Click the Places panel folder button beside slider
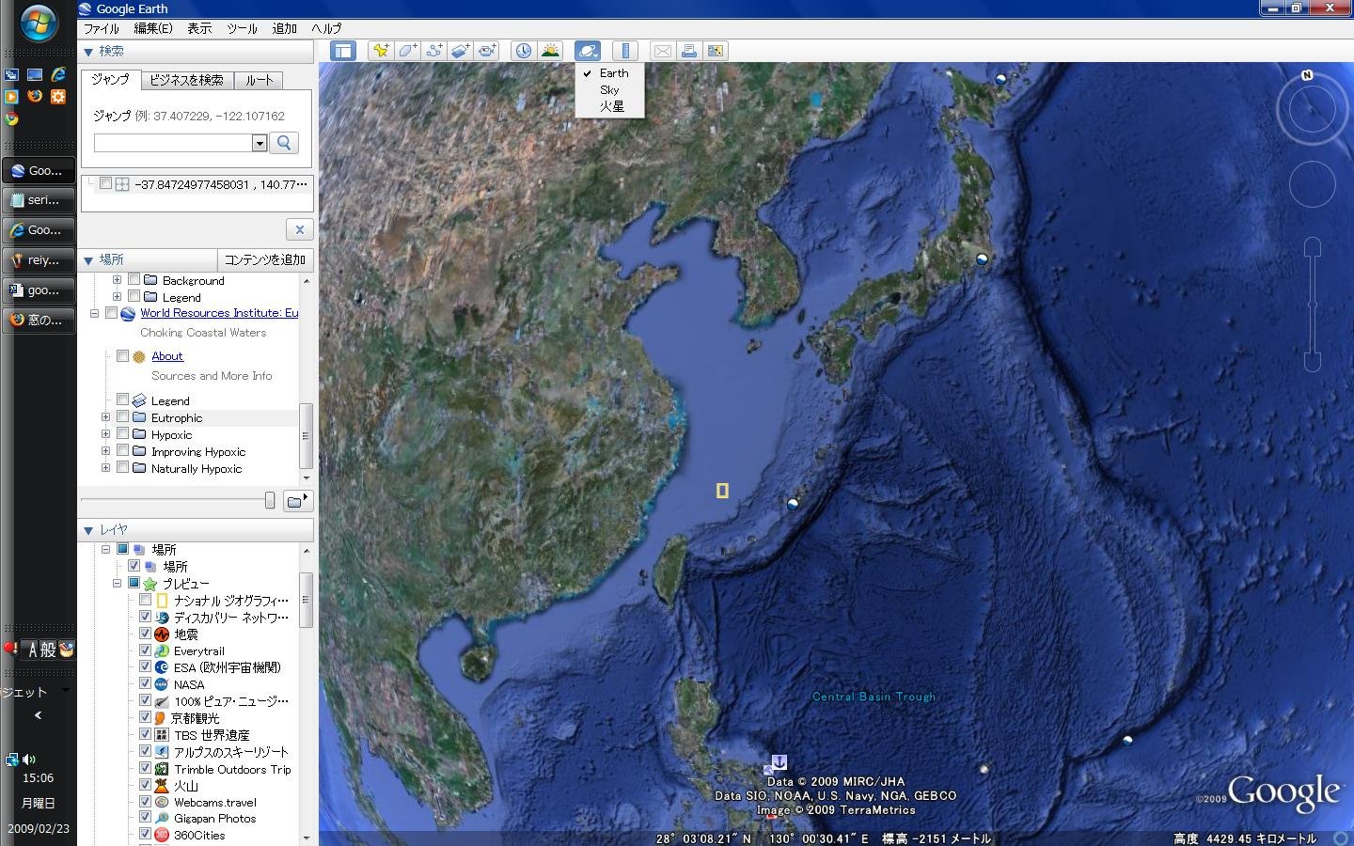The height and width of the screenshot is (846, 1354). [297, 501]
